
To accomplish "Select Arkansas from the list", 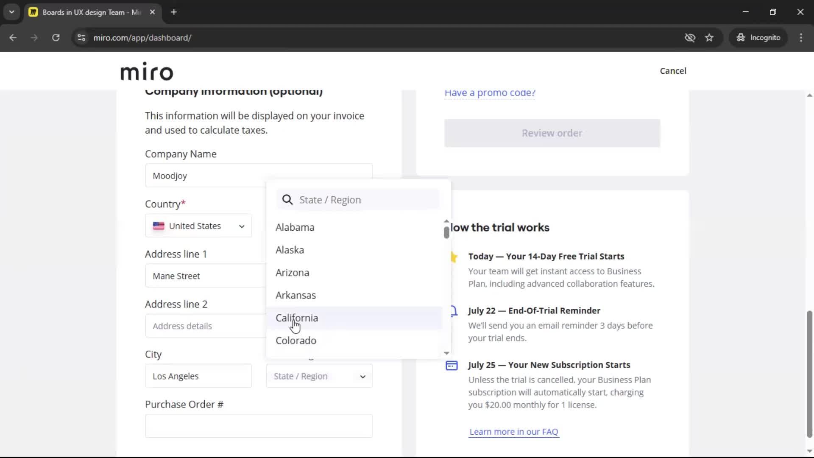I will [354, 295].
